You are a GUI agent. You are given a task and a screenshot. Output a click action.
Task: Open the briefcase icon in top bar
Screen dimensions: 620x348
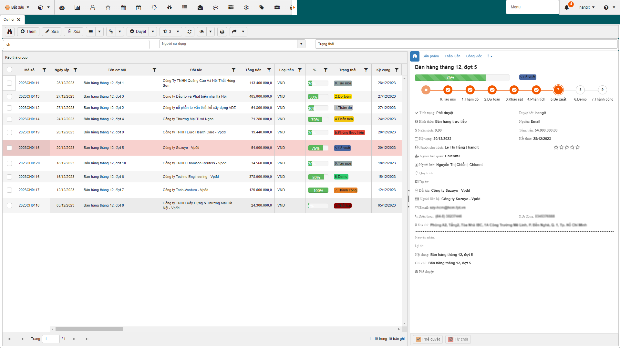277,7
